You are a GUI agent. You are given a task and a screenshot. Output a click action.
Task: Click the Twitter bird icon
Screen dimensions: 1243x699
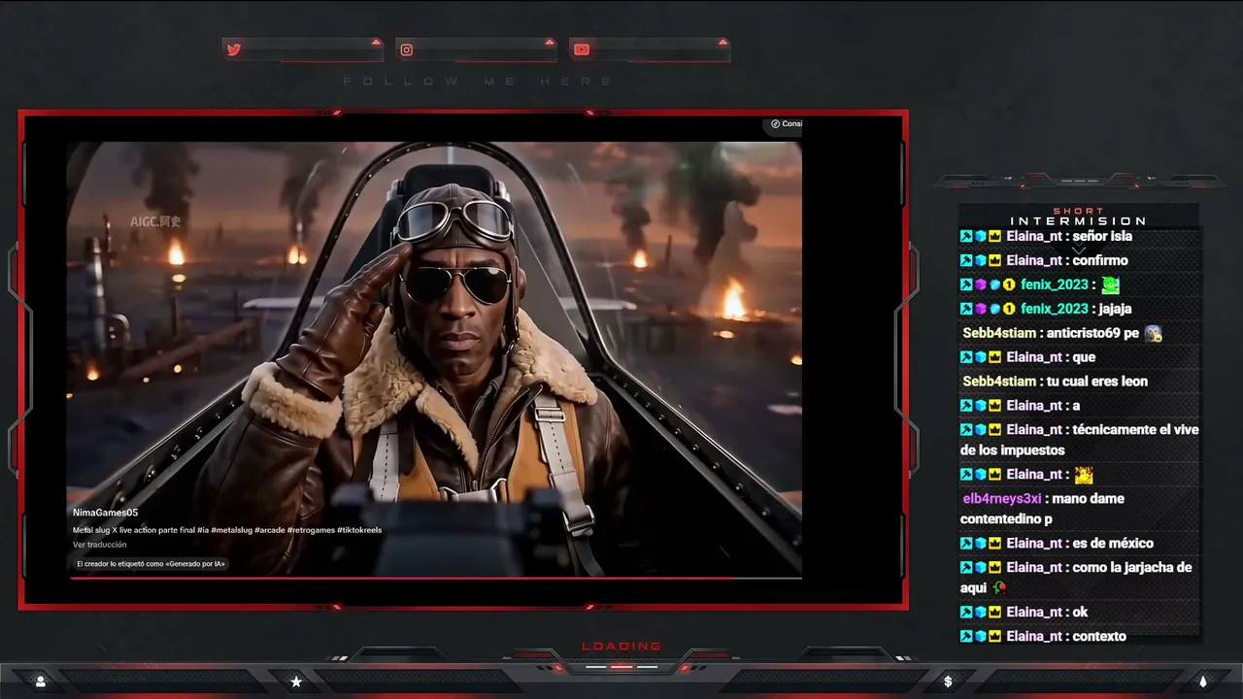233,50
